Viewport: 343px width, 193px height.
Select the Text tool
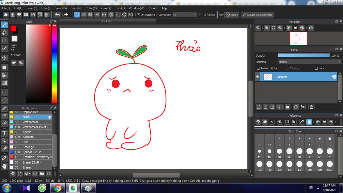point(4,133)
